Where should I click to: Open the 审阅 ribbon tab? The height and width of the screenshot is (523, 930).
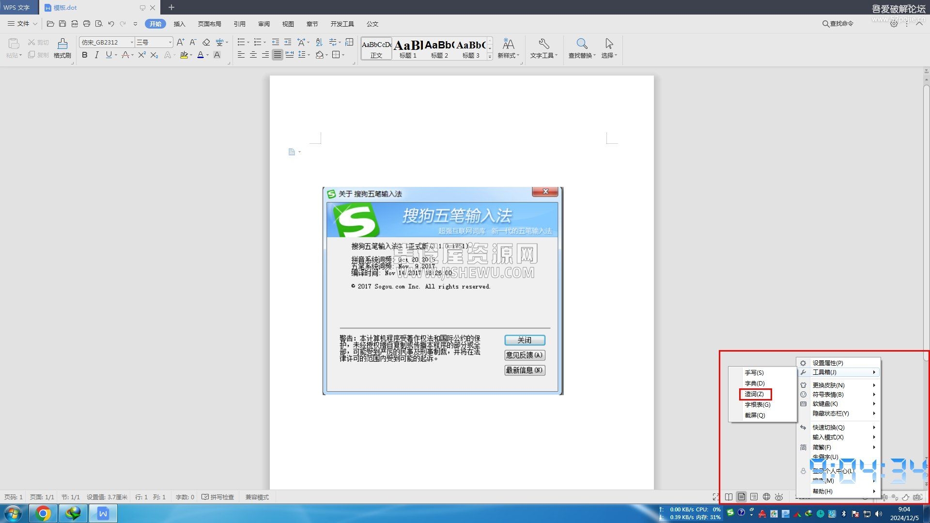[x=264, y=24]
